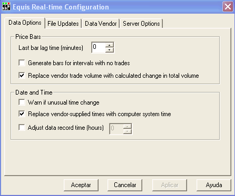Uncheck Replace vendor trade volume with calculated change
The height and width of the screenshot is (196, 235).
[x=22, y=76]
